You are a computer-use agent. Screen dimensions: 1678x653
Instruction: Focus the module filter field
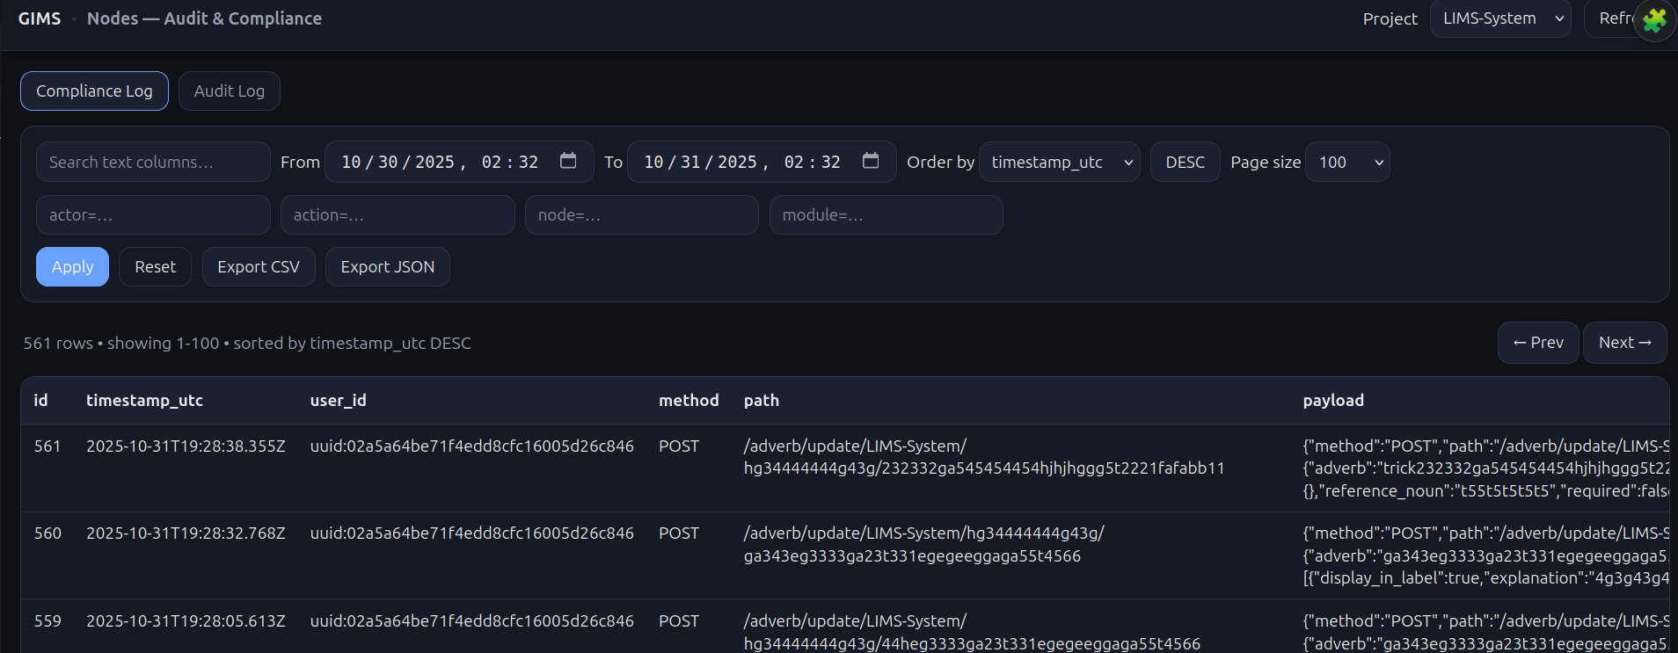click(886, 214)
